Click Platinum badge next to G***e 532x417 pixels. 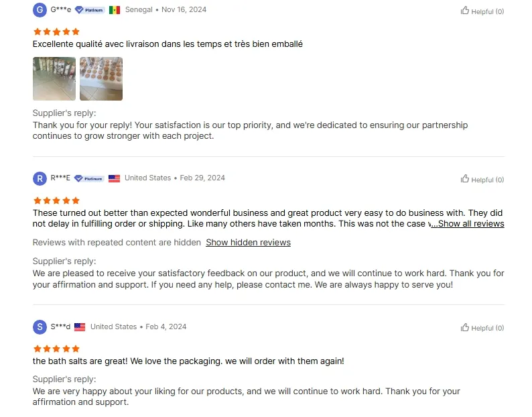coord(90,10)
